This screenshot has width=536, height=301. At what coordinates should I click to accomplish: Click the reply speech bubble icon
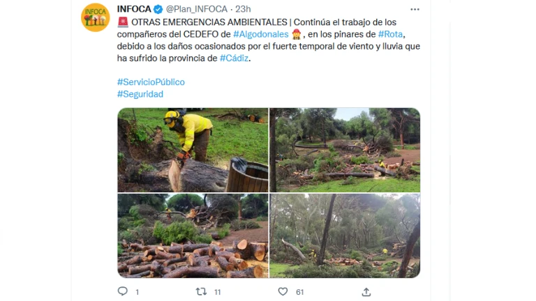(122, 291)
